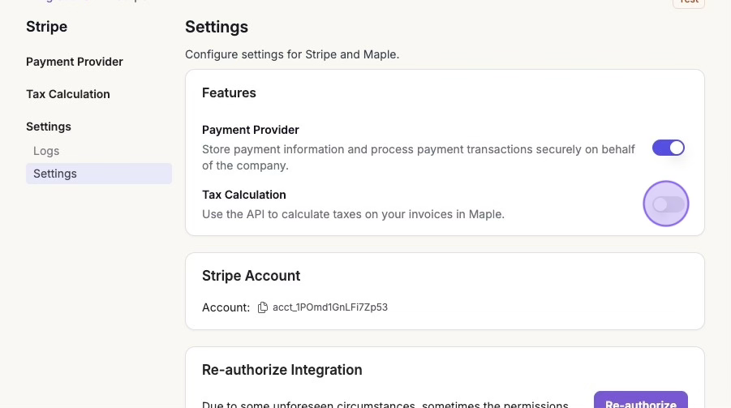Click the Test badge at top right

688,2
